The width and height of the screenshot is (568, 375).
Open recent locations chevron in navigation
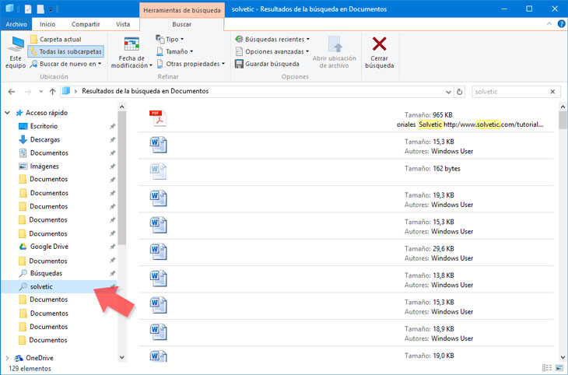(x=41, y=92)
